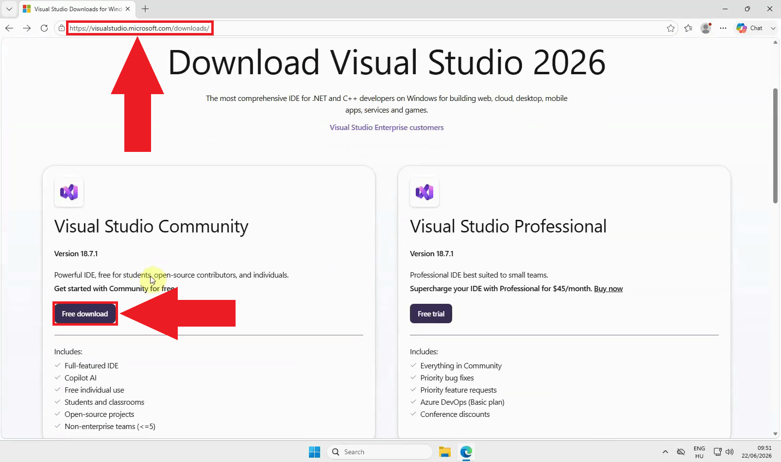Close the Visual Studio Downloads tab
This screenshot has height=462, width=781.
coord(128,9)
